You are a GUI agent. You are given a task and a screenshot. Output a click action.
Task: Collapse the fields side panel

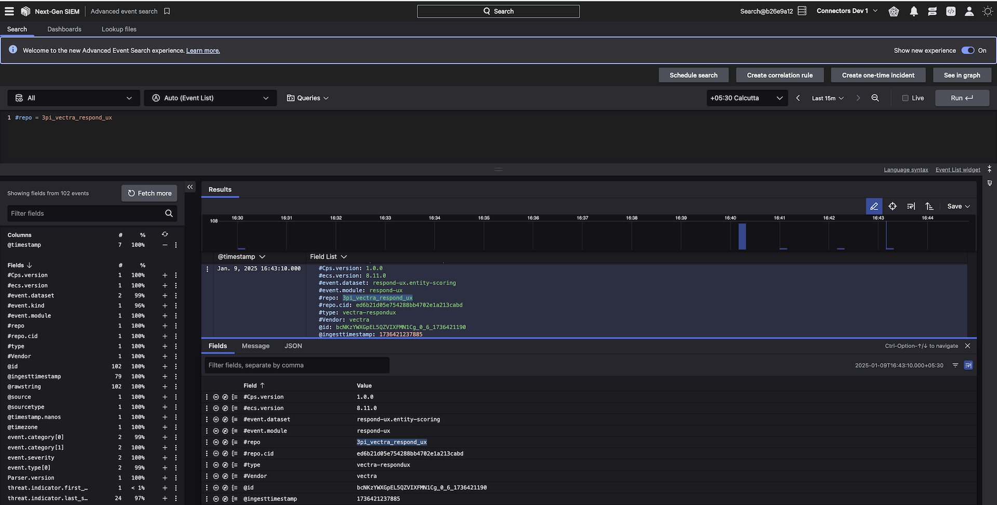pyautogui.click(x=190, y=187)
